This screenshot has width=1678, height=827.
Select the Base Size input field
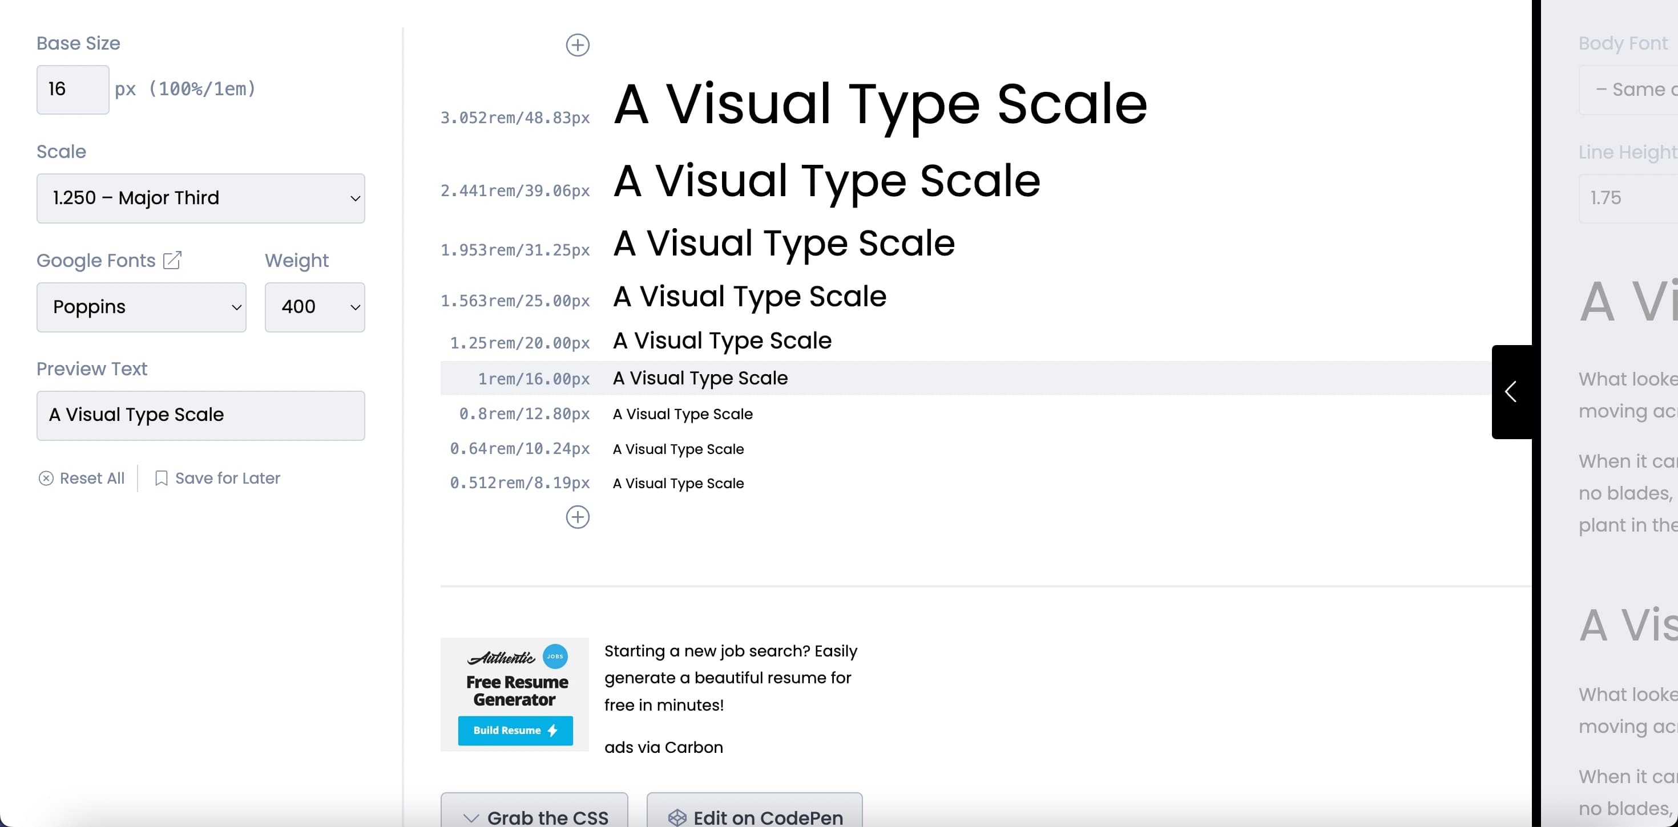pyautogui.click(x=70, y=89)
